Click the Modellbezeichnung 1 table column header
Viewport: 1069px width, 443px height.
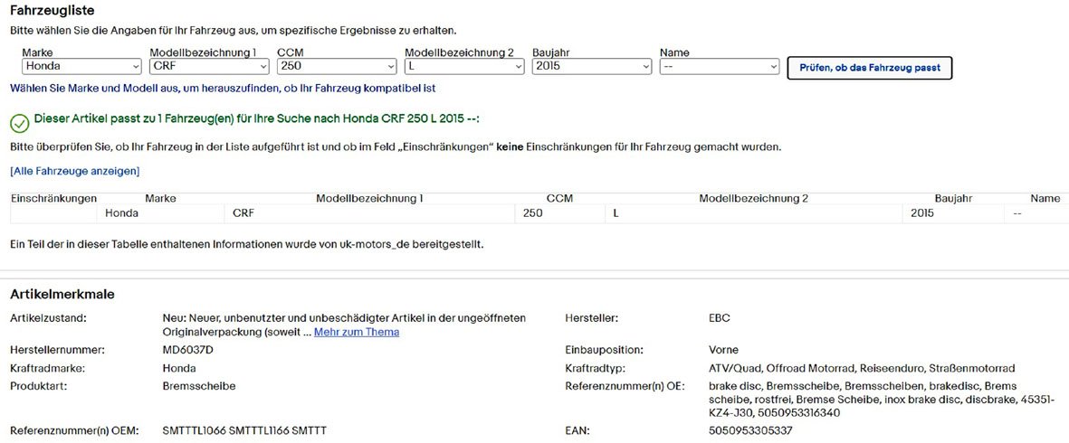click(369, 199)
